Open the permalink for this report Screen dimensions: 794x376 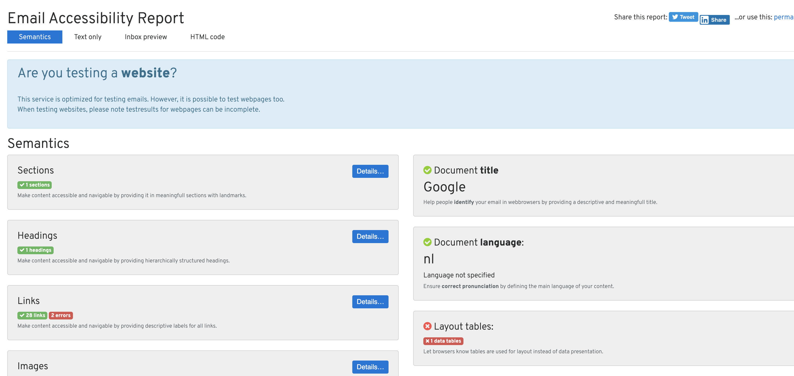coord(784,17)
